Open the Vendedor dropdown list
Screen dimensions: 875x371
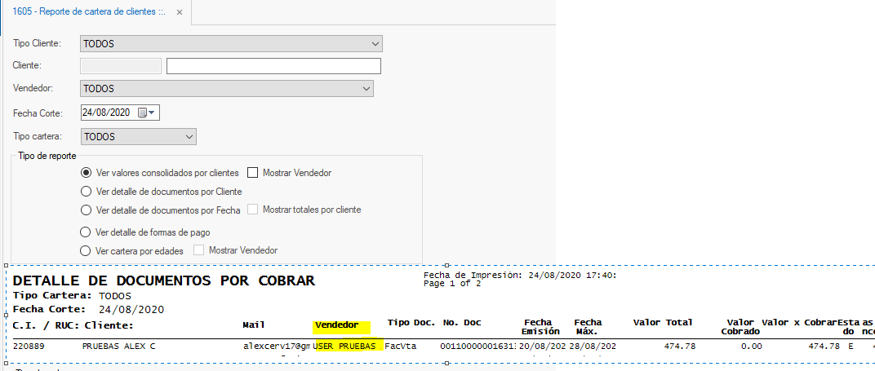pos(365,89)
